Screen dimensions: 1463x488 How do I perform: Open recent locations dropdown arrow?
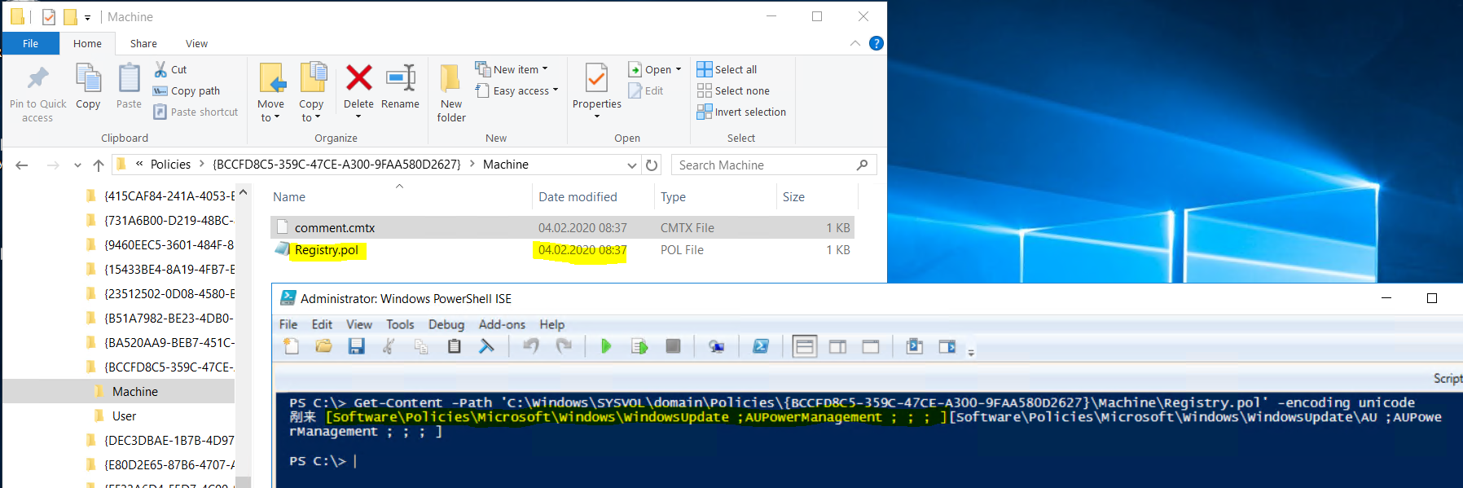pos(77,165)
